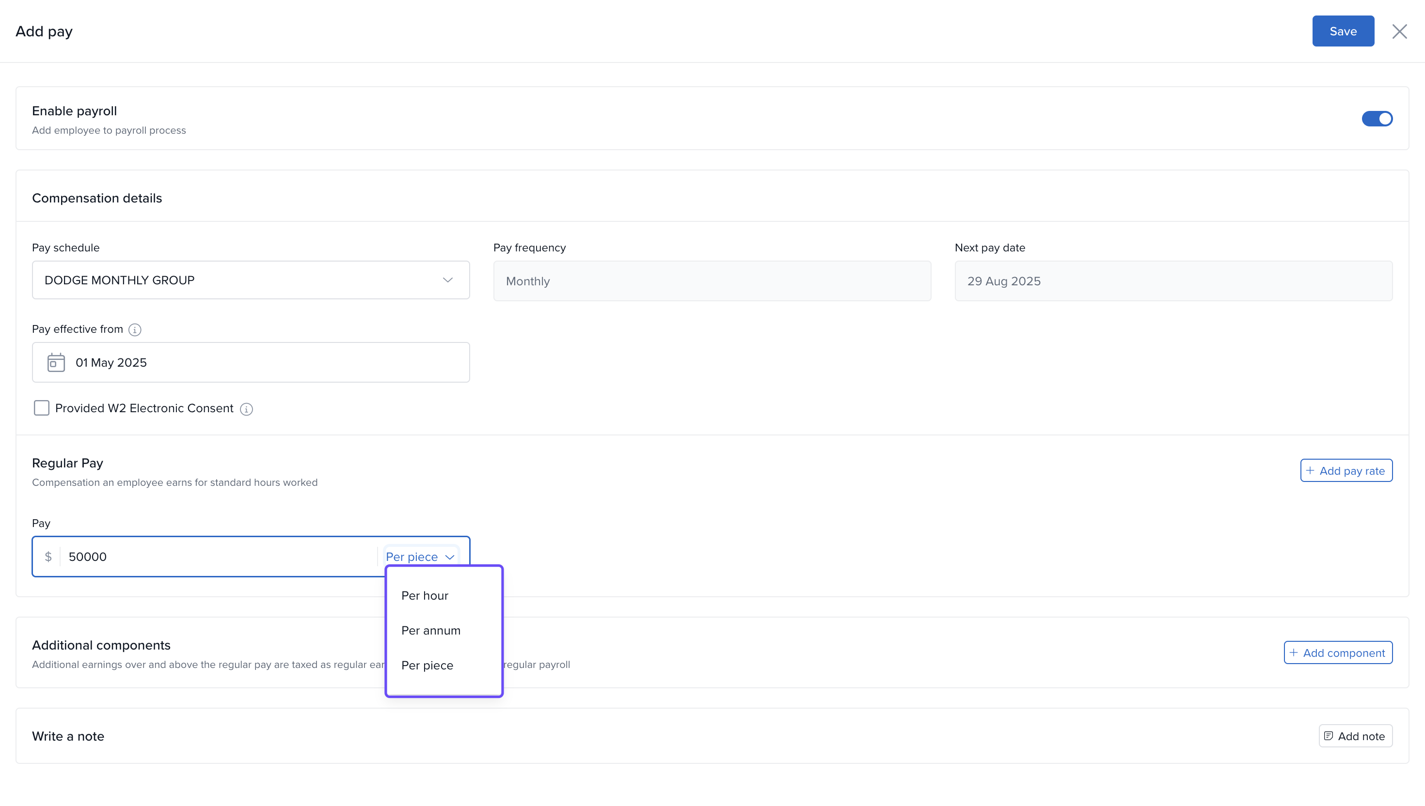
Task: Pick Per piece option in the list
Action: (x=427, y=666)
